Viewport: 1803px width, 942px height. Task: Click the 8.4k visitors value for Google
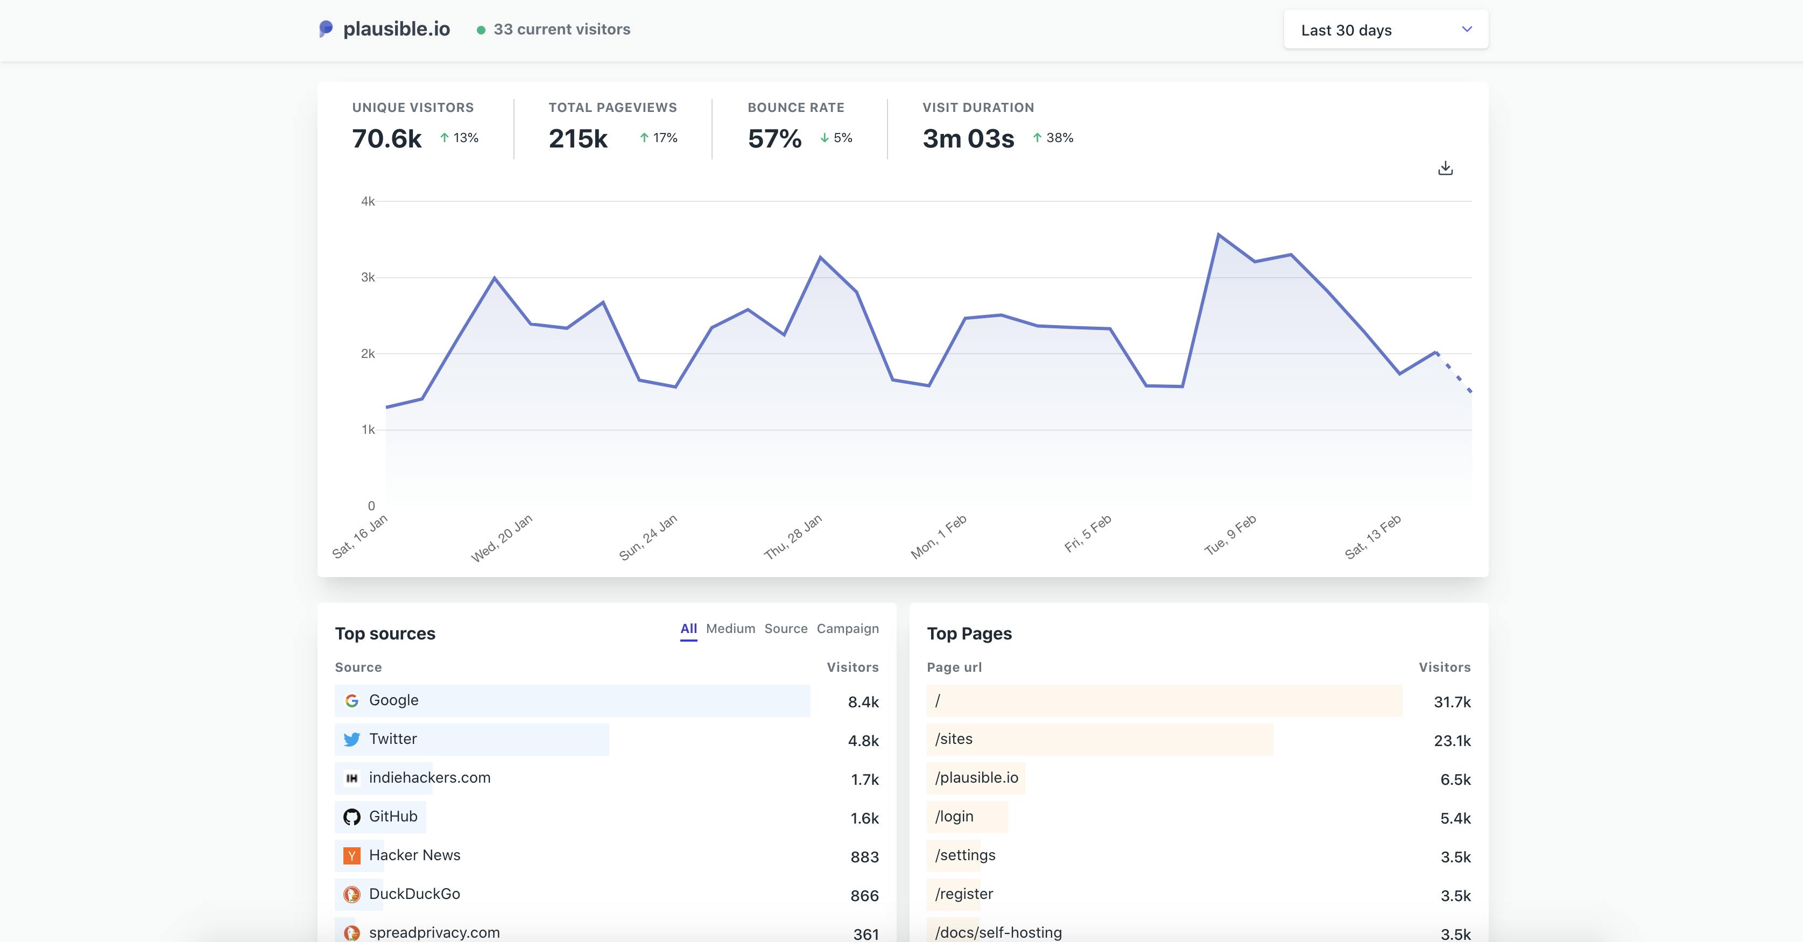coord(863,702)
